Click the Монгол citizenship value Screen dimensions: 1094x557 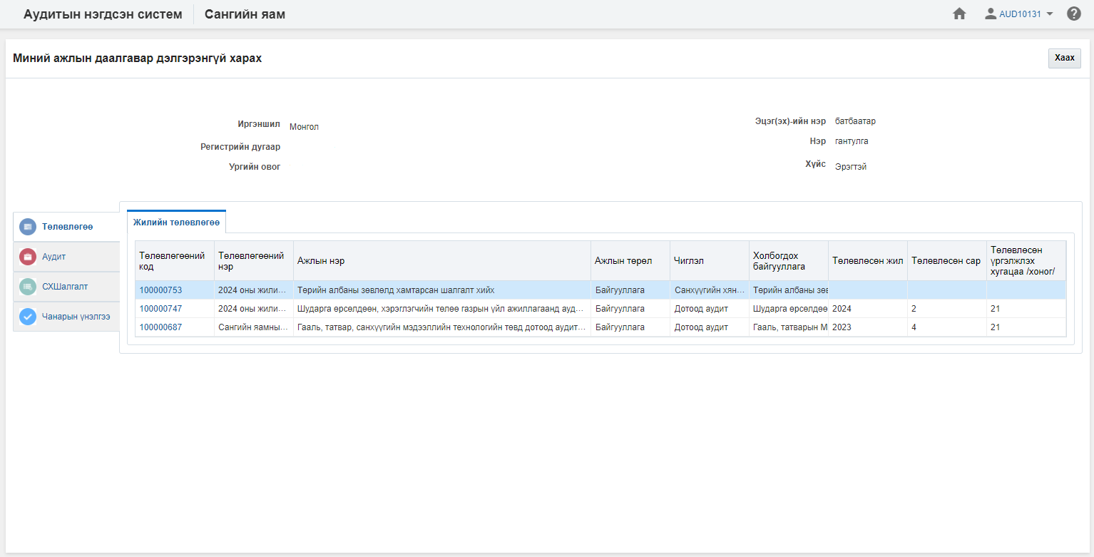304,127
